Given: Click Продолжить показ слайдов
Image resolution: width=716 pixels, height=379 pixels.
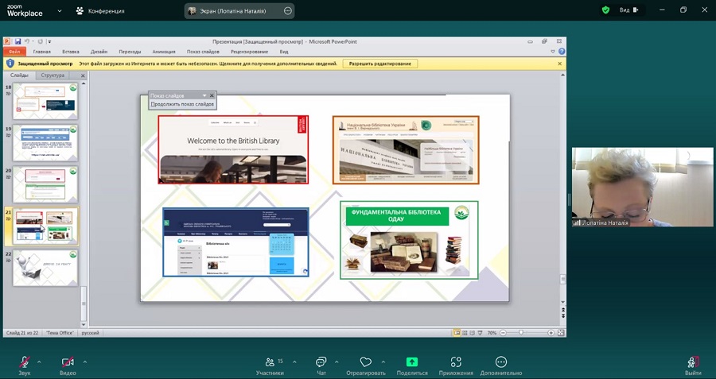Looking at the screenshot, I should (x=183, y=104).
